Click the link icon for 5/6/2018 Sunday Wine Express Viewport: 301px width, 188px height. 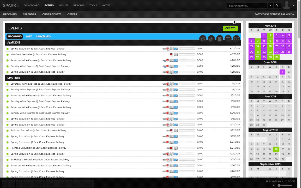(x=164, y=90)
